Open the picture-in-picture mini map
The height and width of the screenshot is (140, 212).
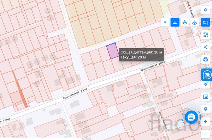[206, 97]
